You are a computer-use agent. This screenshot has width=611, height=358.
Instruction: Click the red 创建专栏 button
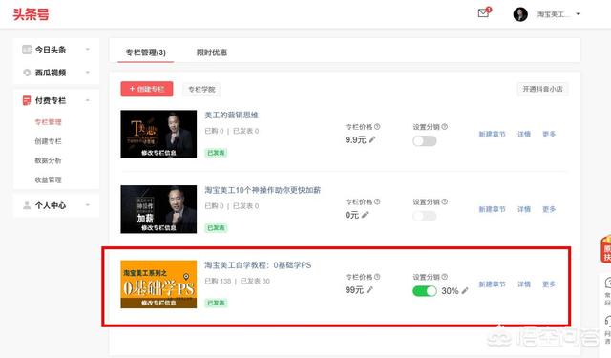tap(147, 89)
